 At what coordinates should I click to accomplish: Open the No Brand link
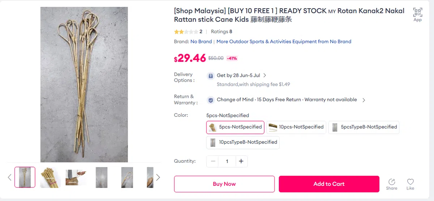201,42
